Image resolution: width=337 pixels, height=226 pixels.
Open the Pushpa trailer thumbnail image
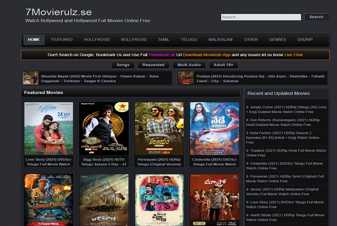click(x=186, y=78)
